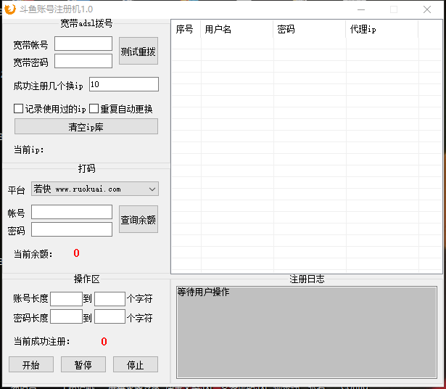Click the app icon in title bar
The height and width of the screenshot is (389, 446).
[x=9, y=9]
